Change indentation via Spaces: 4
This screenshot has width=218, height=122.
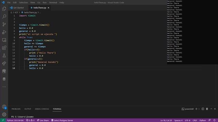[178, 120]
